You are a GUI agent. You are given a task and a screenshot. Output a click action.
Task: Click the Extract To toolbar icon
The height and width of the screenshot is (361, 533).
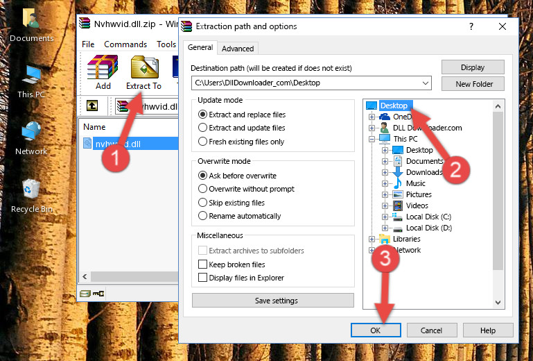pos(144,67)
